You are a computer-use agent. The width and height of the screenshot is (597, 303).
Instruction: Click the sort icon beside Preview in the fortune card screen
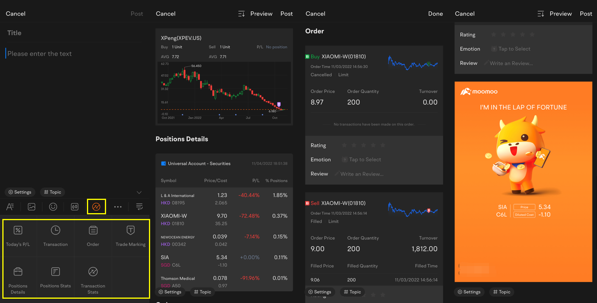[541, 14]
